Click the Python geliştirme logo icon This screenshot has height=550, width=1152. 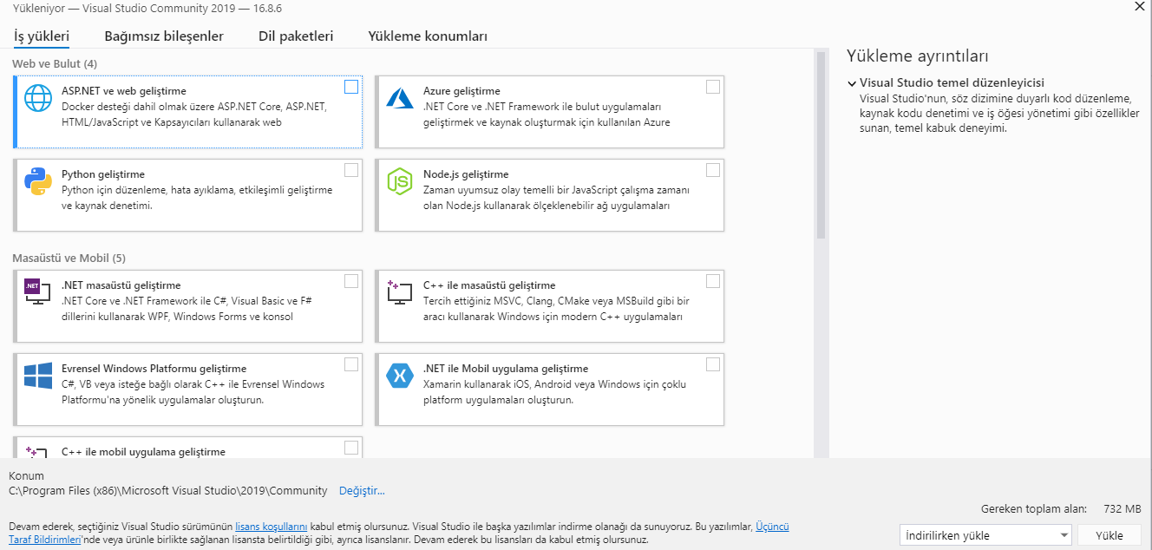(x=38, y=181)
